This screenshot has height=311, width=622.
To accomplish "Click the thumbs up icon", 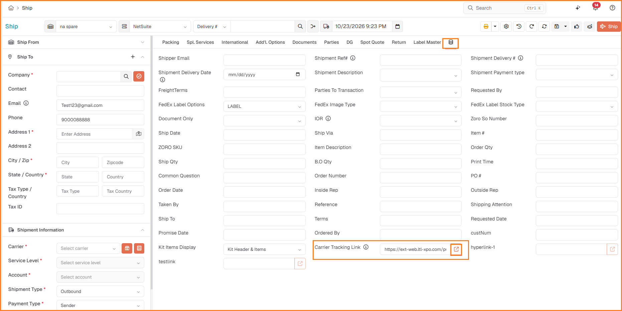I will click(x=577, y=26).
